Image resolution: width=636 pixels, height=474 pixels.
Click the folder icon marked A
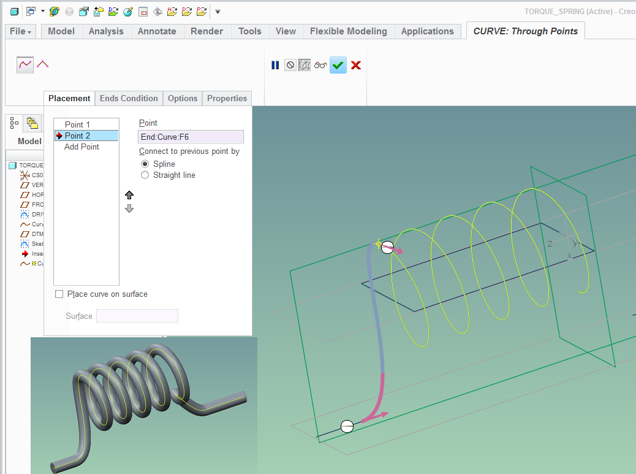click(172, 12)
